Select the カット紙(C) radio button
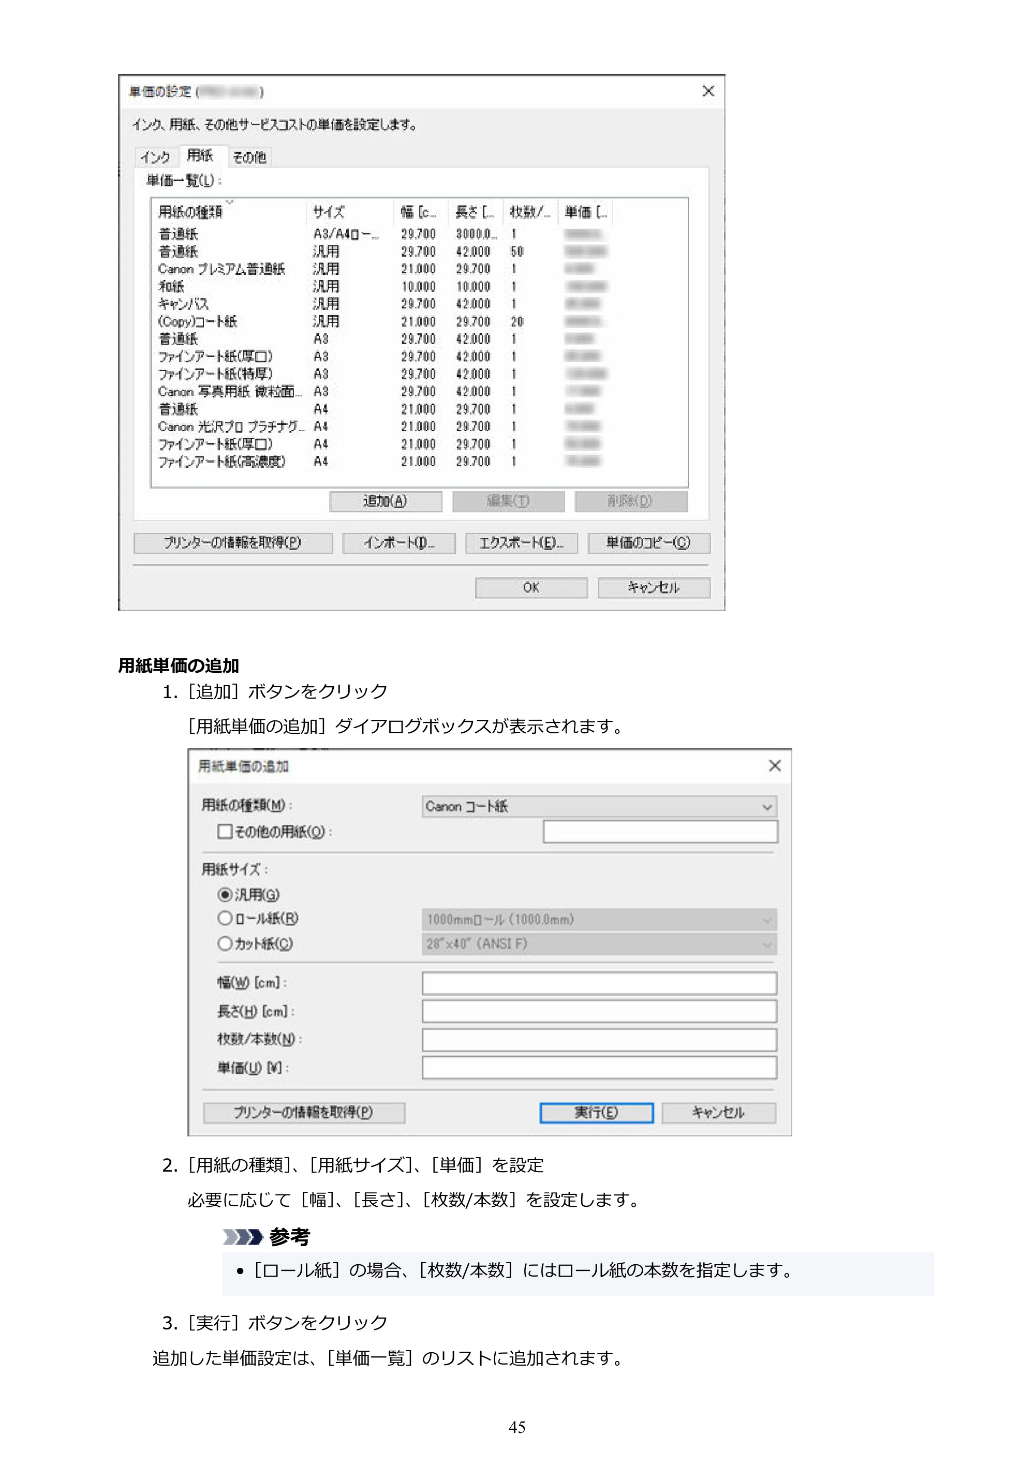Screen dimensions: 1035x1464 [x=225, y=944]
